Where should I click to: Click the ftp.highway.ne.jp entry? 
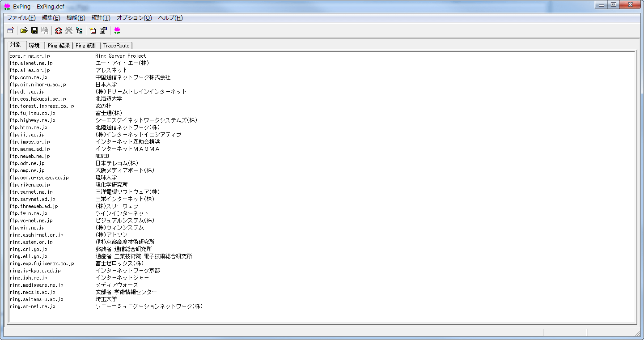(x=33, y=120)
